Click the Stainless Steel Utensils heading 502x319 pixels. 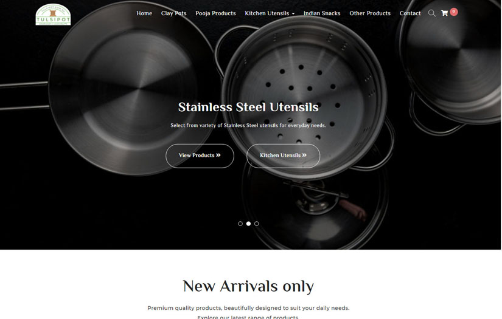(248, 107)
